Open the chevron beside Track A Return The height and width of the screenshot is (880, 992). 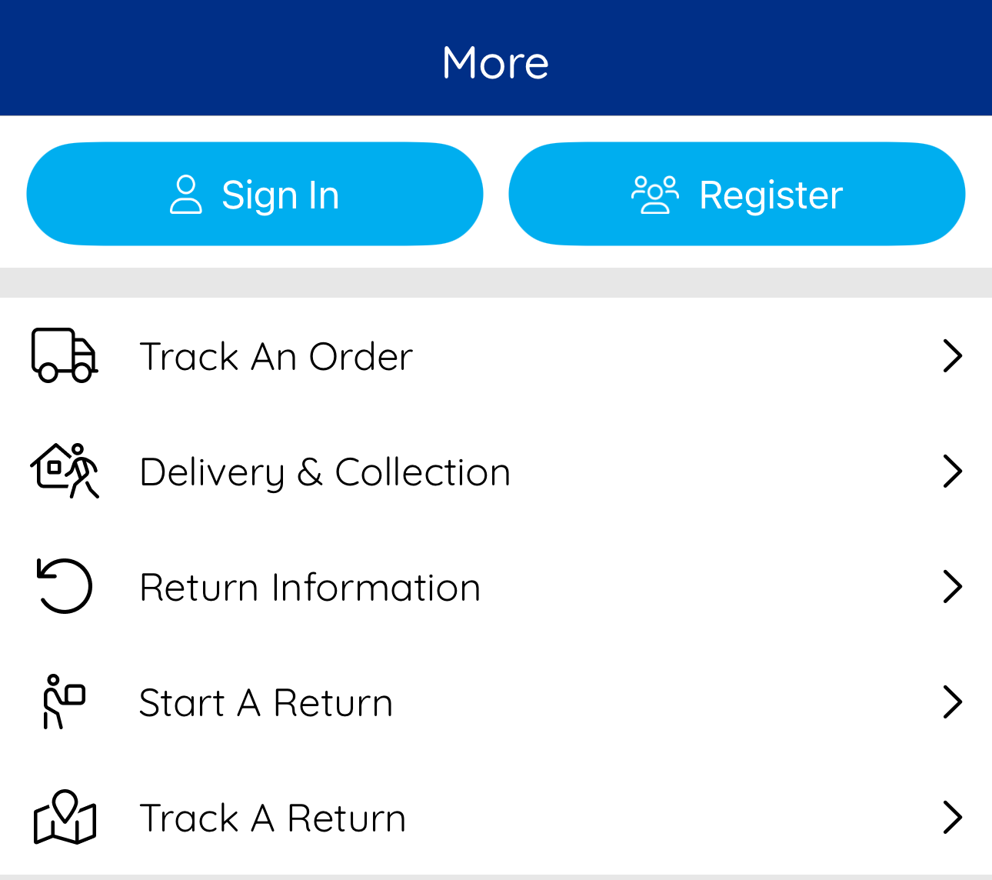click(x=953, y=818)
